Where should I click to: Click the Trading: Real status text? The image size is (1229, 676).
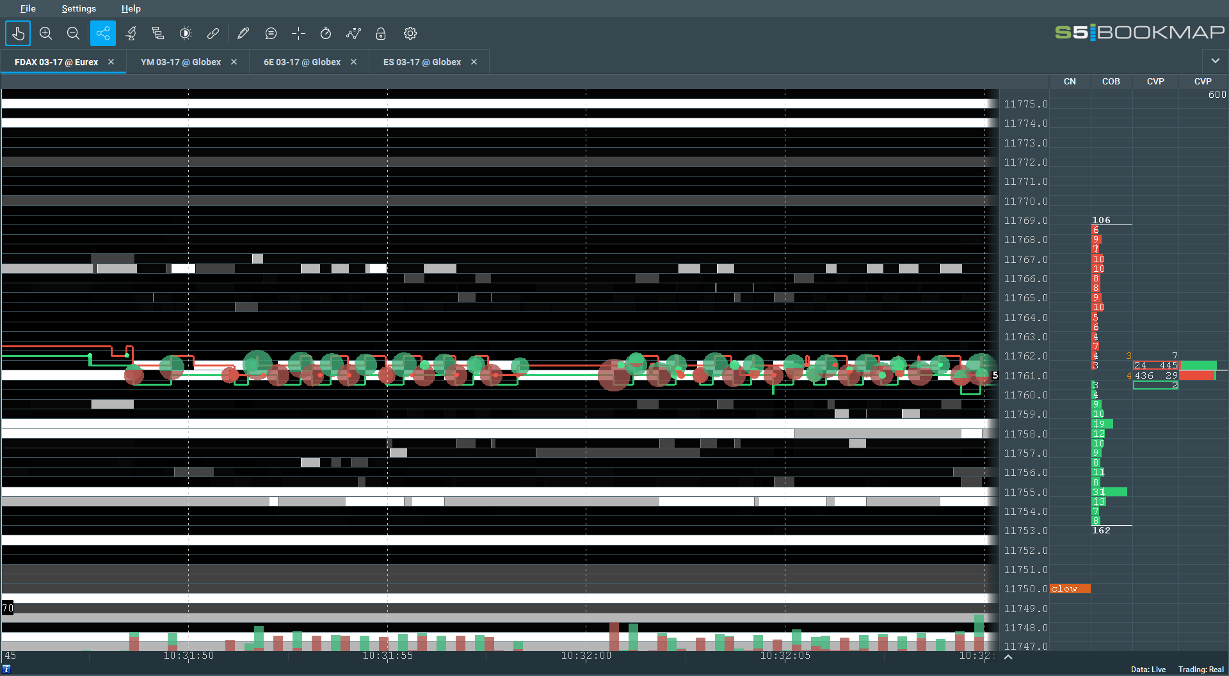tap(1201, 670)
